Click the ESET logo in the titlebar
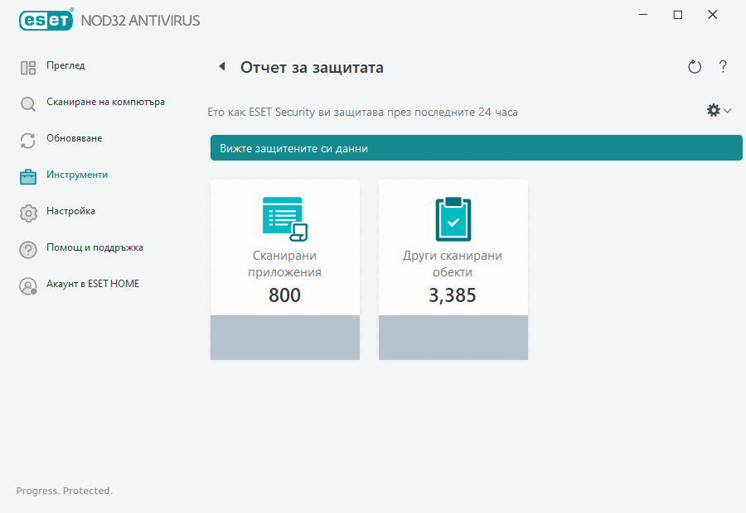Image resolution: width=746 pixels, height=513 pixels. click(46, 20)
